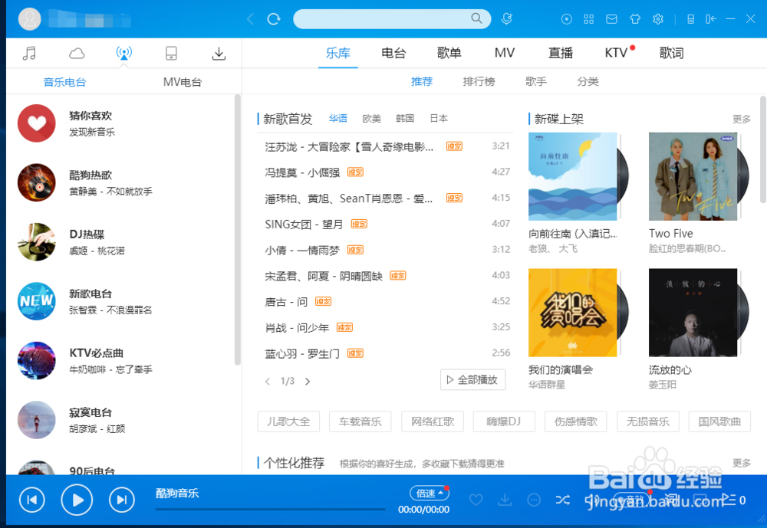Switch to the 音乐电台 tab
Screen dimensions: 767x528
[x=64, y=82]
